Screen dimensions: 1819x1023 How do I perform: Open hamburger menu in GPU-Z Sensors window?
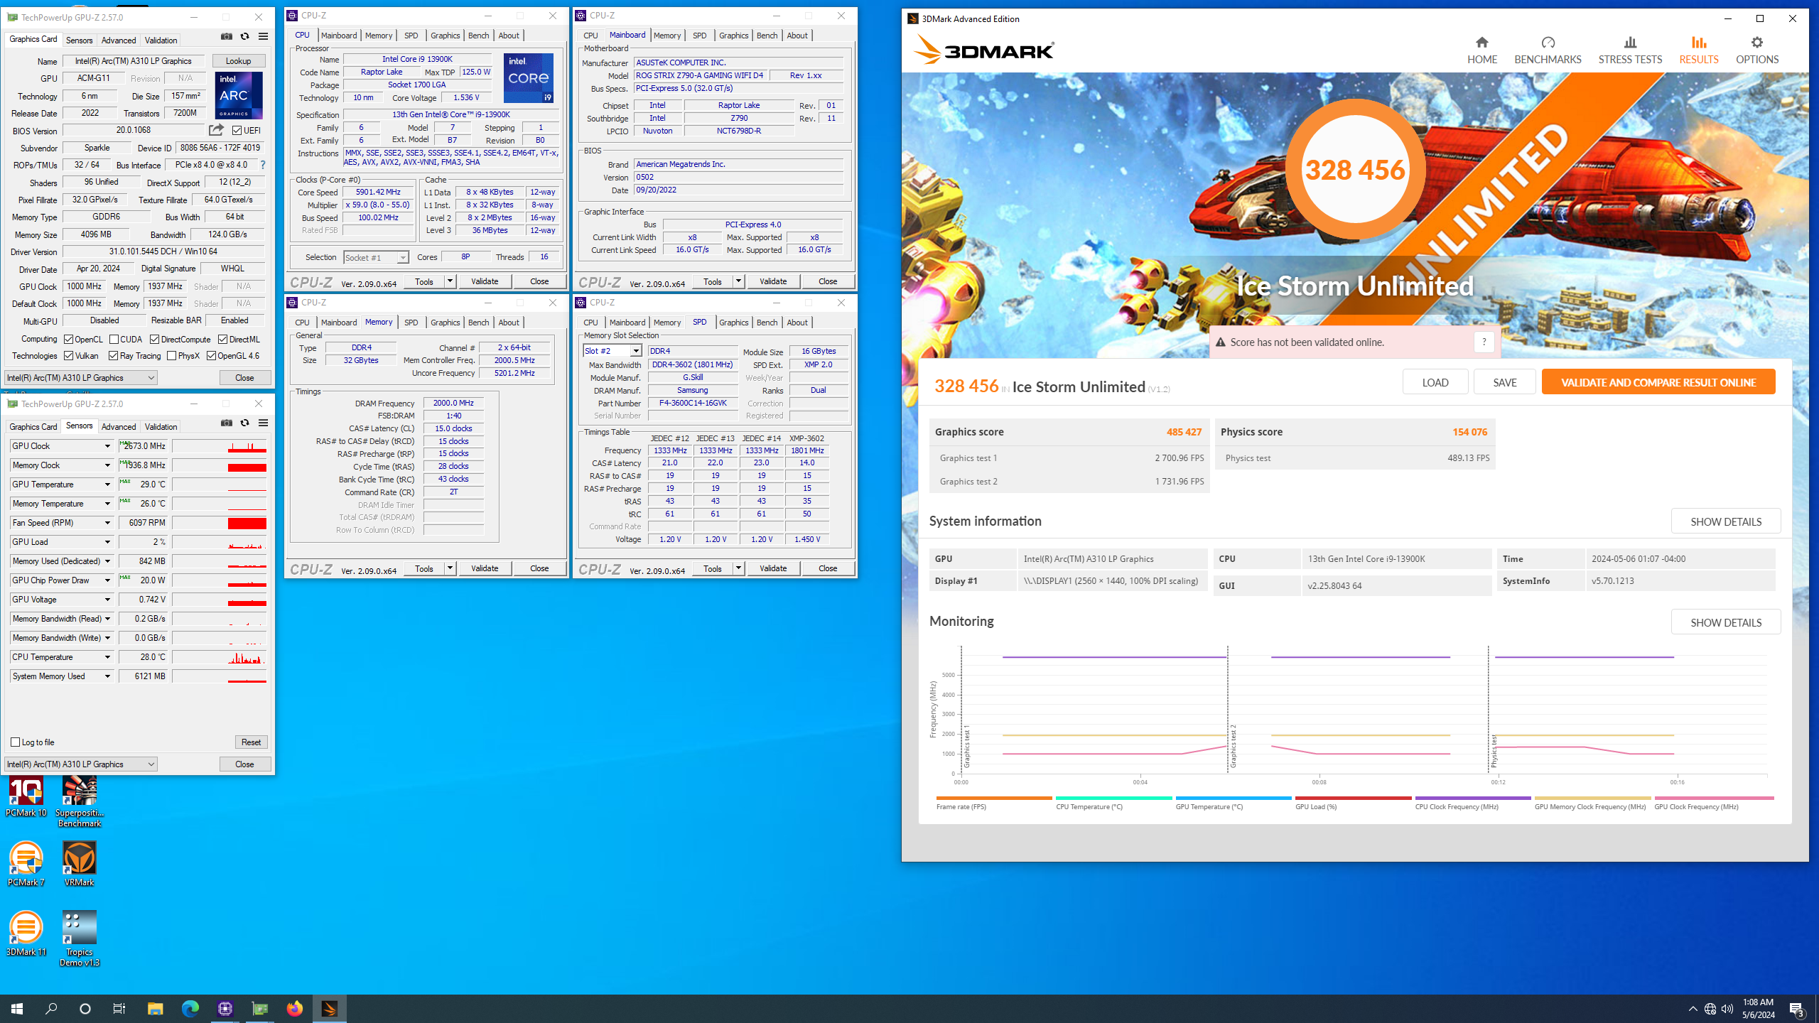(264, 423)
